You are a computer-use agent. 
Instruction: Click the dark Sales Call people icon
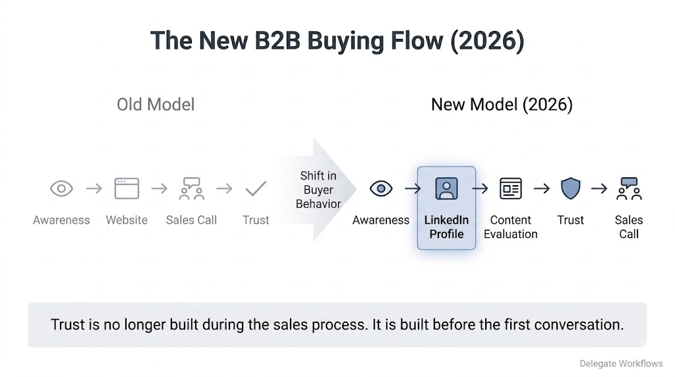click(629, 189)
